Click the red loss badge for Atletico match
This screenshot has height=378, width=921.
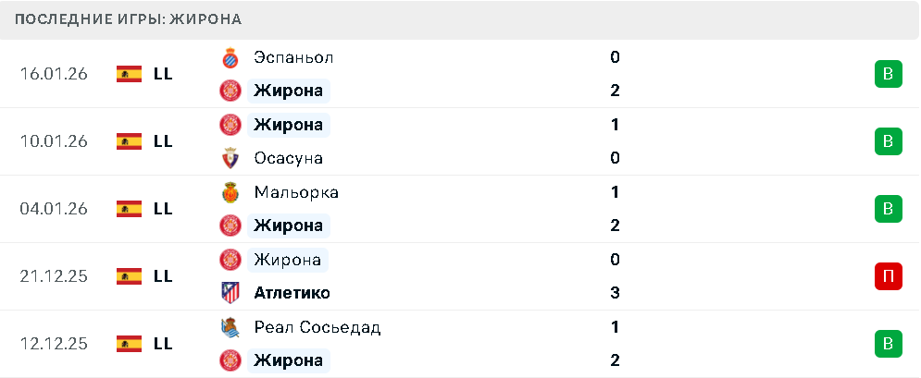pyautogui.click(x=888, y=275)
